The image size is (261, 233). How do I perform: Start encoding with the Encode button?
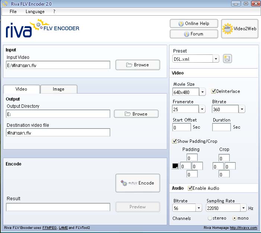138,183
